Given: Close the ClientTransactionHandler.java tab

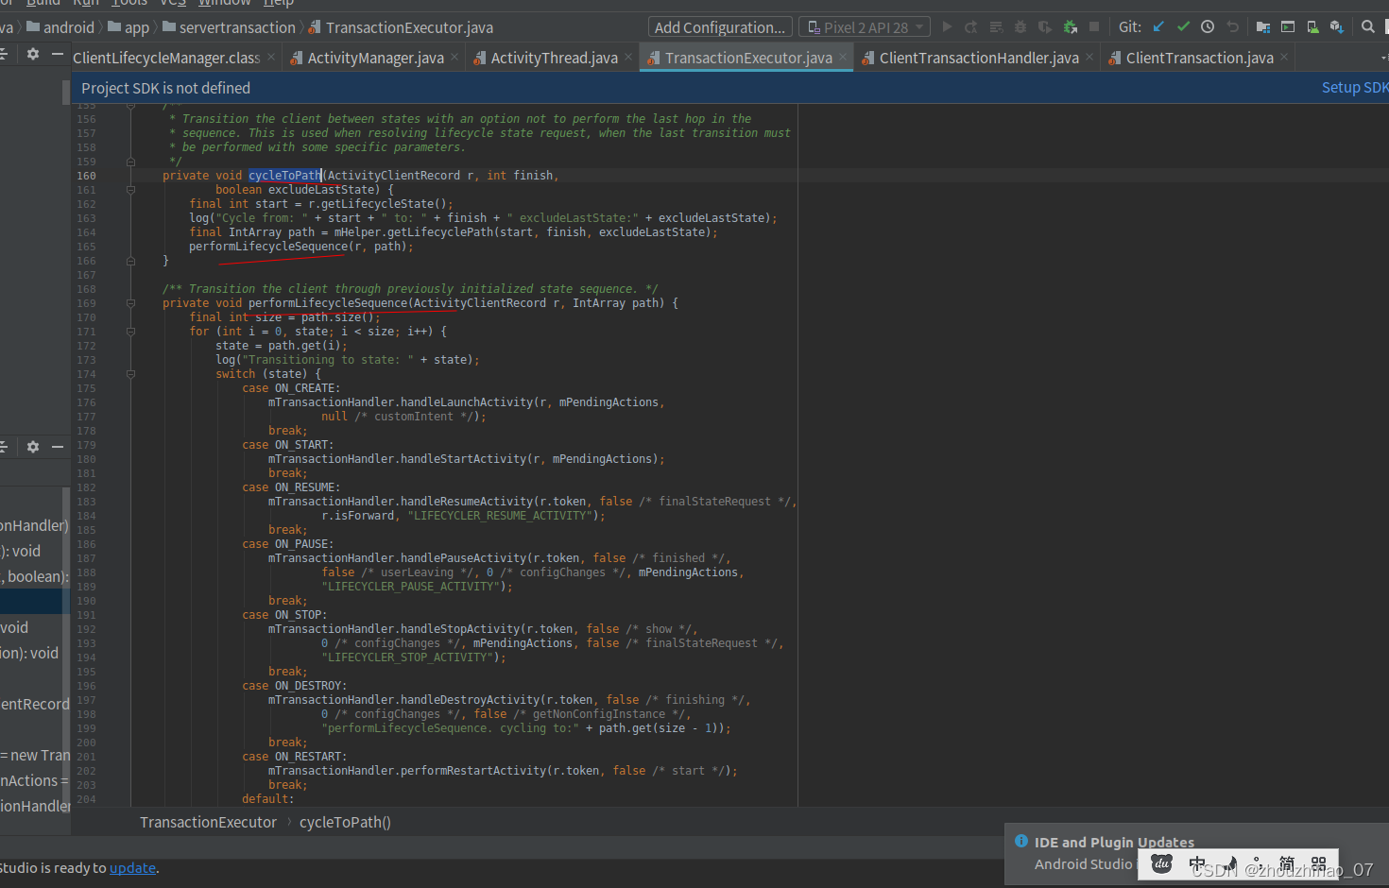Looking at the screenshot, I should [1089, 58].
